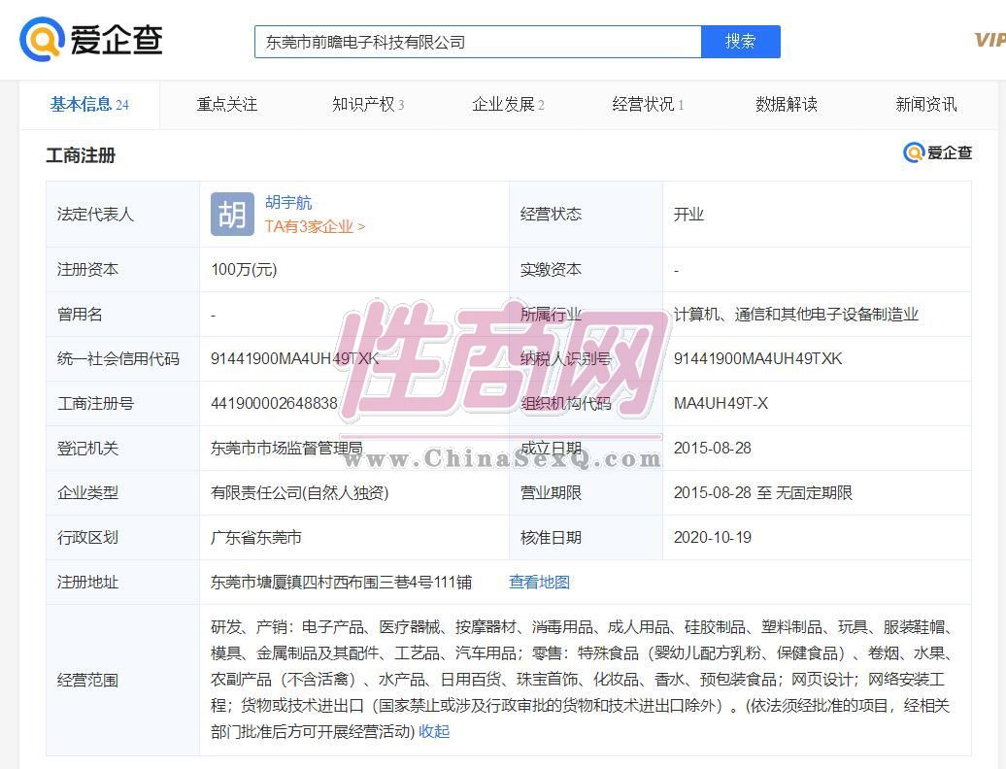Click the unified social credit code value
Image resolution: width=1006 pixels, height=769 pixels.
(x=294, y=358)
